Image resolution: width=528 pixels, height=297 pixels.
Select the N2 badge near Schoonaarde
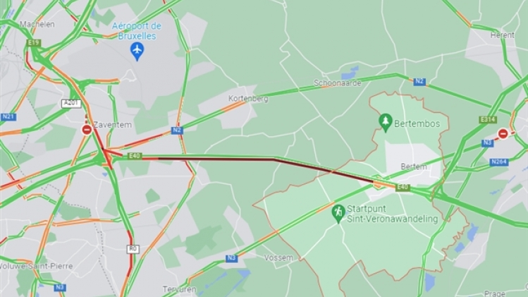(419, 82)
